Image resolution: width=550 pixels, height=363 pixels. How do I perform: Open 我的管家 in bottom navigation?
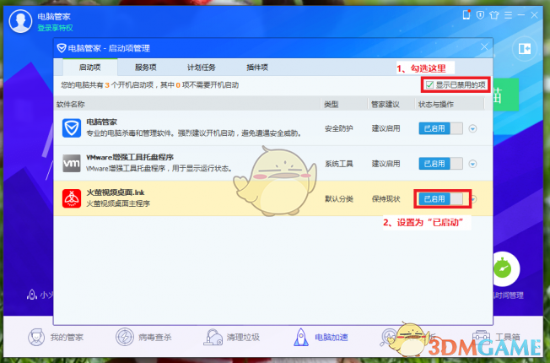pyautogui.click(x=57, y=338)
